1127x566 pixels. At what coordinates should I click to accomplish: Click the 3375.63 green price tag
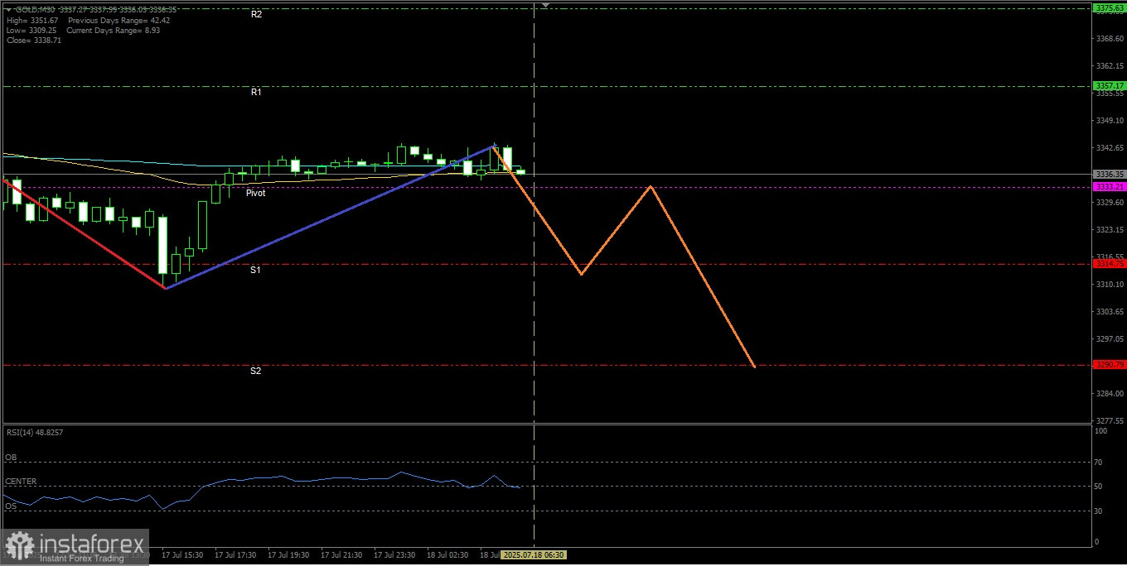coord(1109,7)
